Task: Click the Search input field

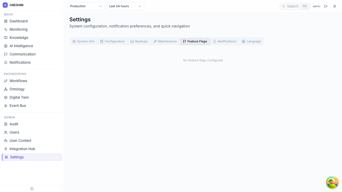Action: [x=293, y=6]
